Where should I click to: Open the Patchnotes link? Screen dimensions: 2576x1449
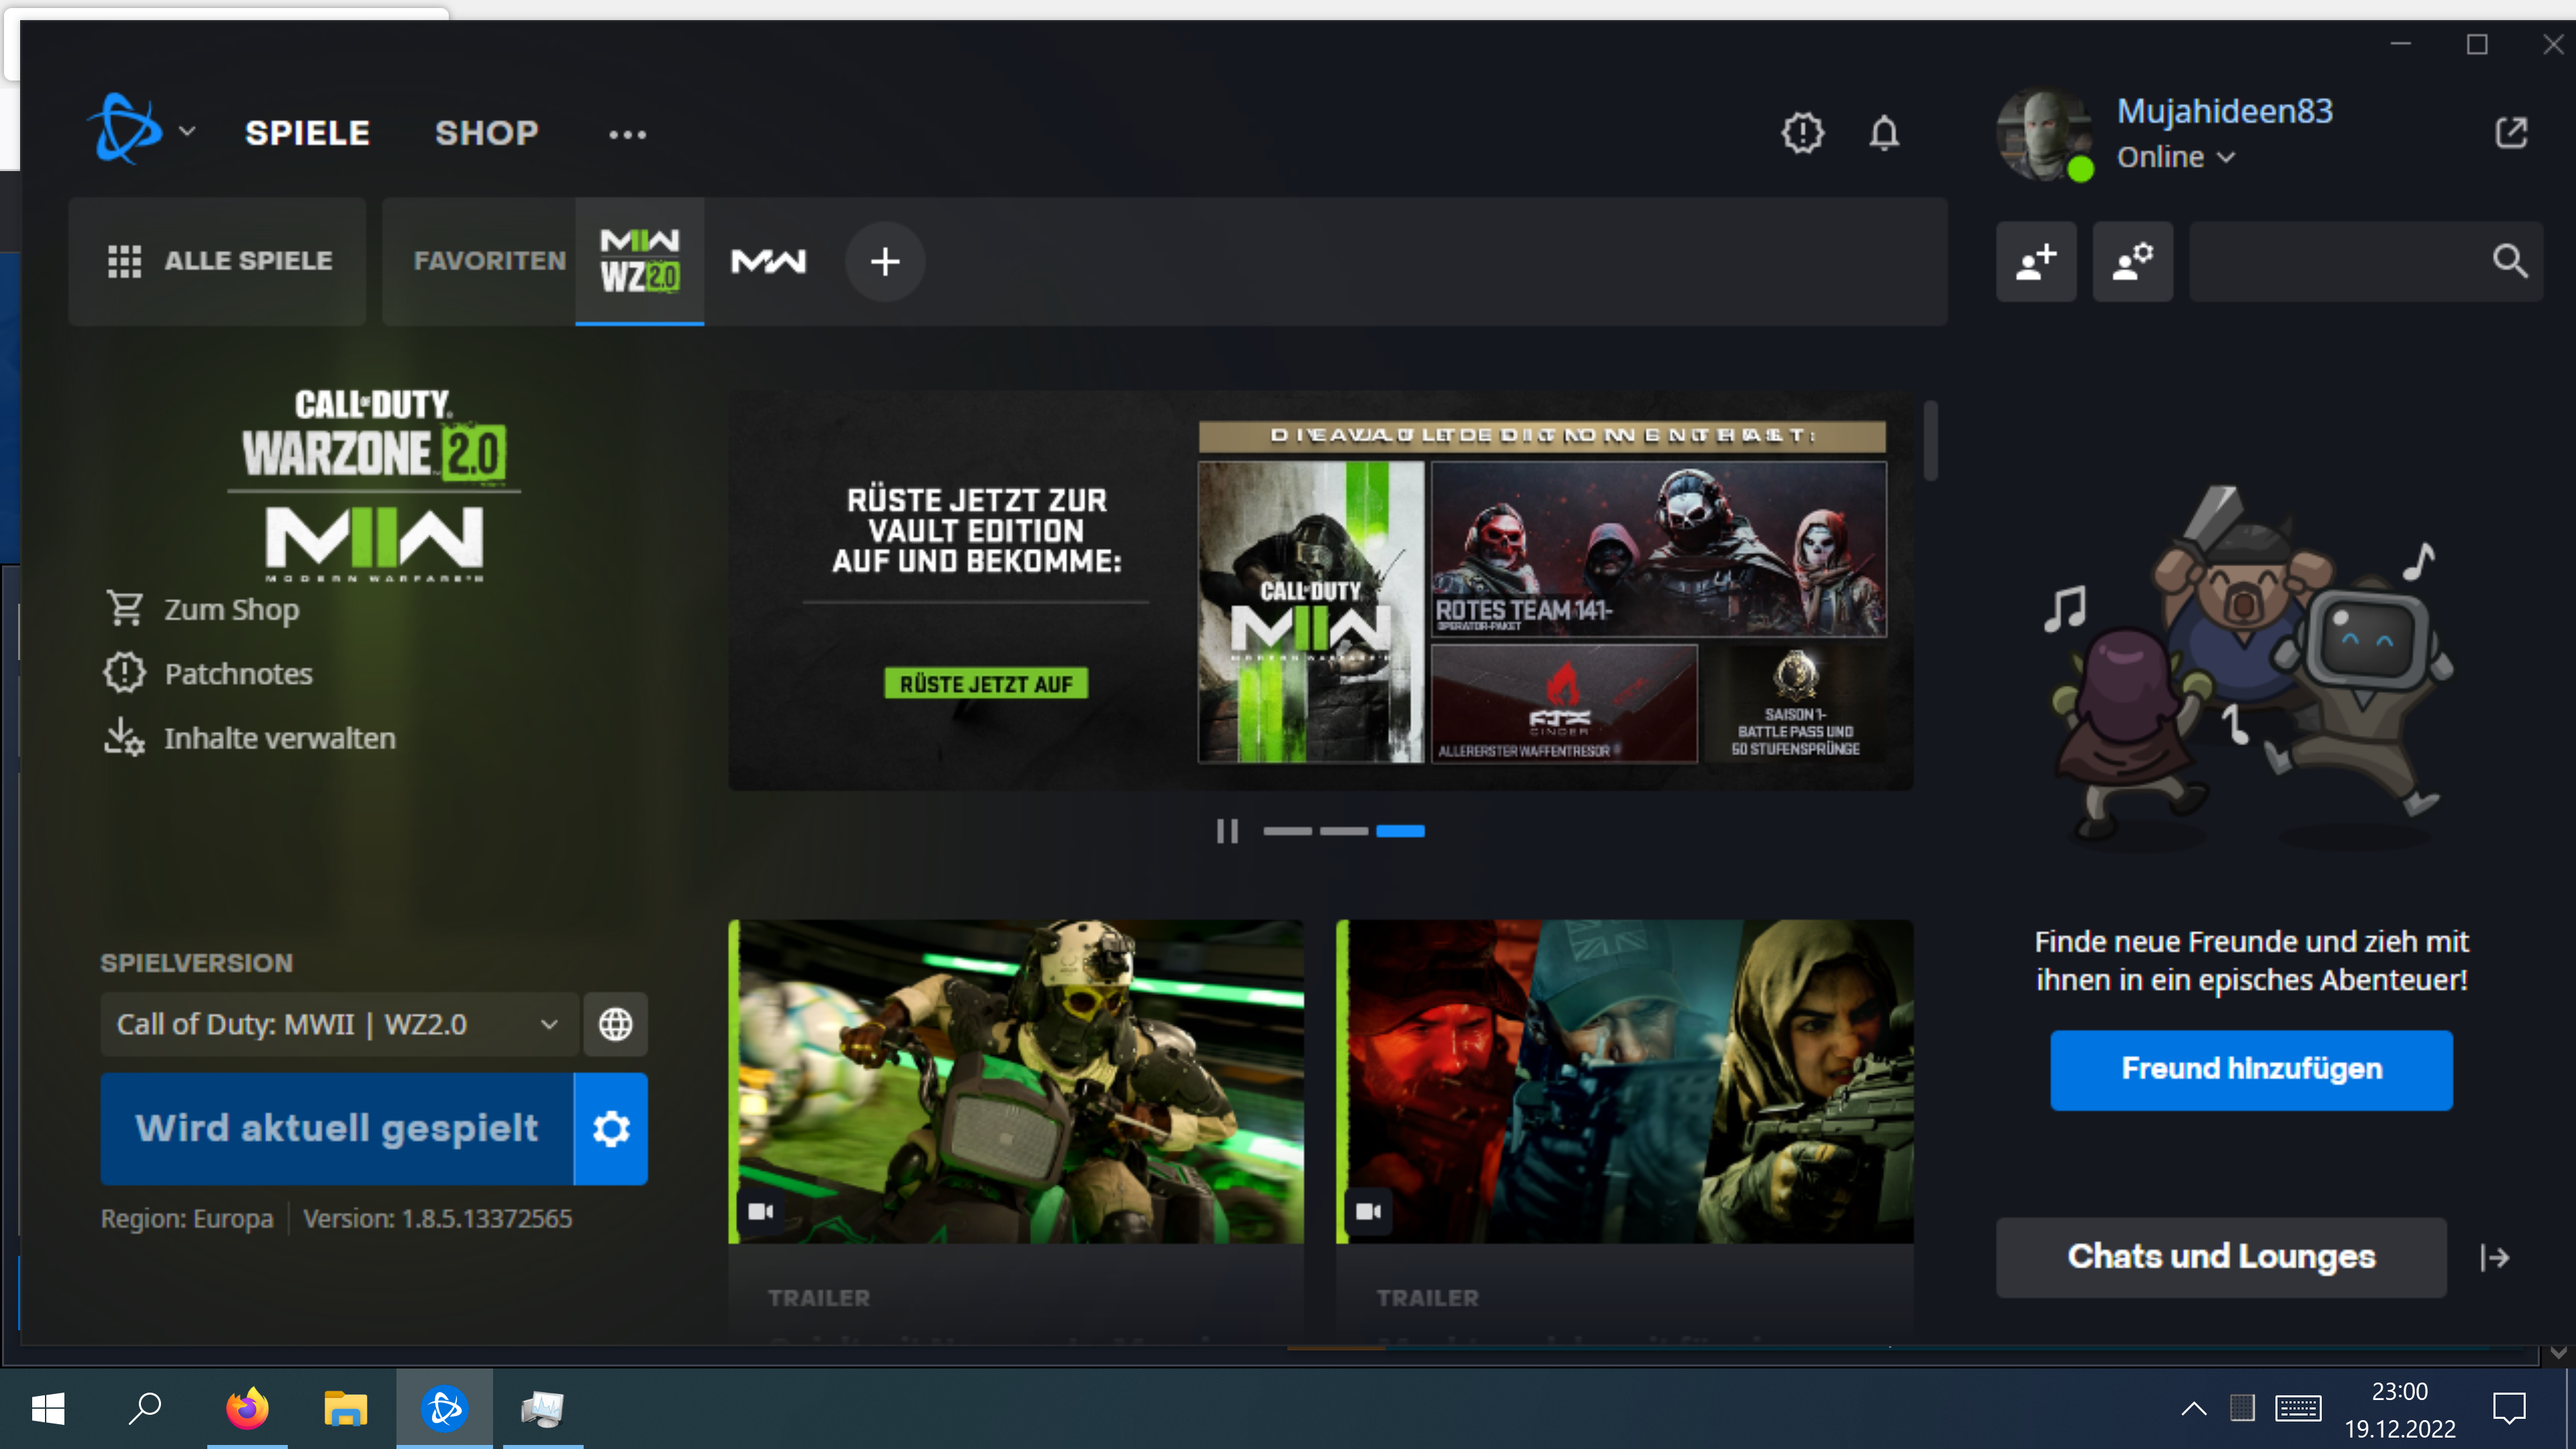pos(238,674)
